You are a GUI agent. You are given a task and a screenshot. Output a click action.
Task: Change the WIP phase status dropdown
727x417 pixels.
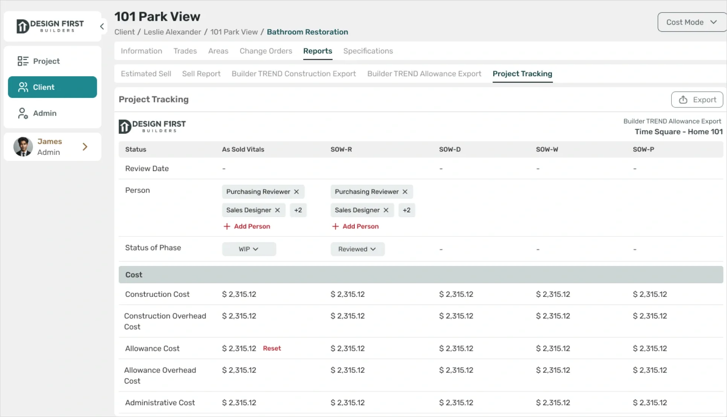pyautogui.click(x=249, y=249)
